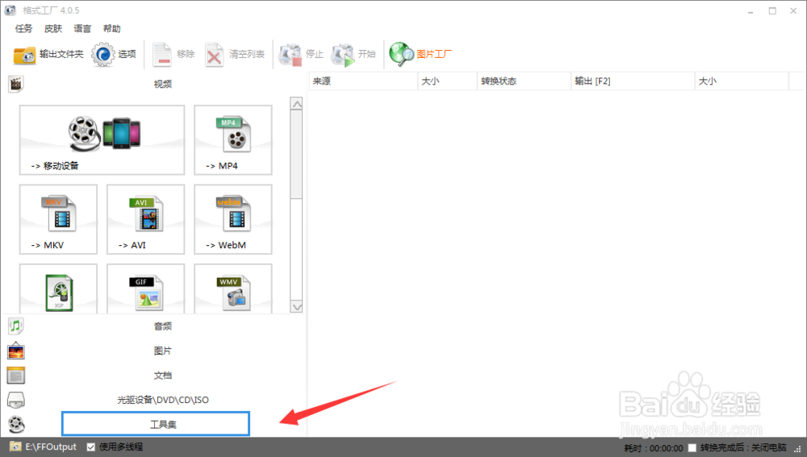Click the last Size (大小) column header

[742, 81]
